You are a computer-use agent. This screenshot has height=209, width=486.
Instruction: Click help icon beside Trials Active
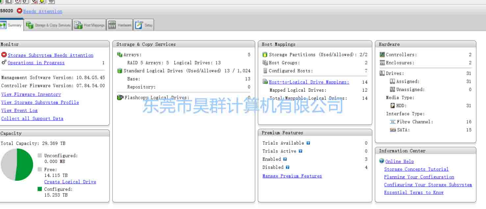click(x=300, y=151)
